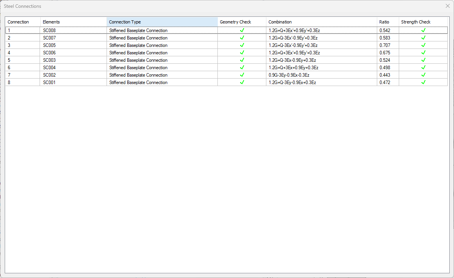The width and height of the screenshot is (454, 278).
Task: Click the strength check mark for ratio 0.675
Action: 423,53
